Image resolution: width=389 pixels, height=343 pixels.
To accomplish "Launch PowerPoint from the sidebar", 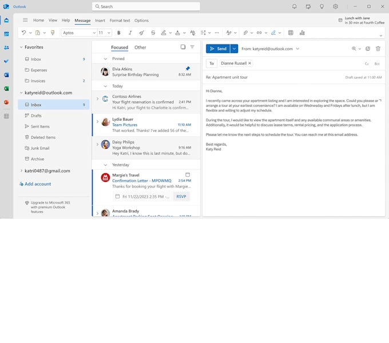I will (x=6, y=102).
